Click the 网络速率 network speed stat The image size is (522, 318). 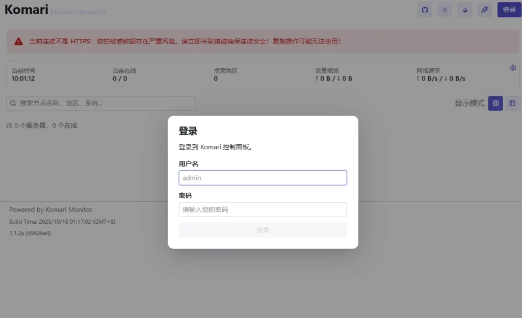[440, 75]
